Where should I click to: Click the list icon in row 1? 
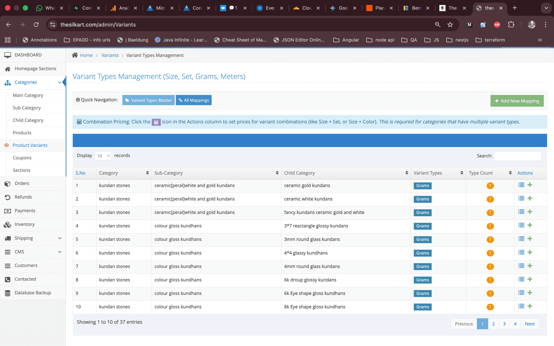pyautogui.click(x=521, y=185)
